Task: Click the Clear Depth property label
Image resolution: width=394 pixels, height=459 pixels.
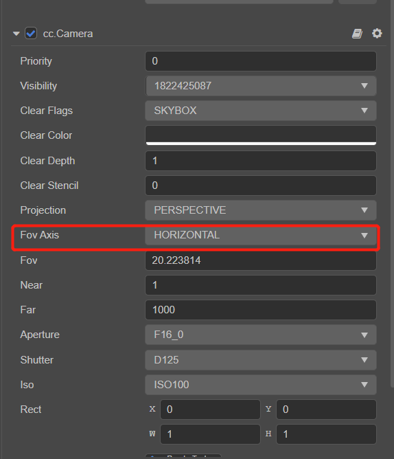Action: tap(47, 160)
